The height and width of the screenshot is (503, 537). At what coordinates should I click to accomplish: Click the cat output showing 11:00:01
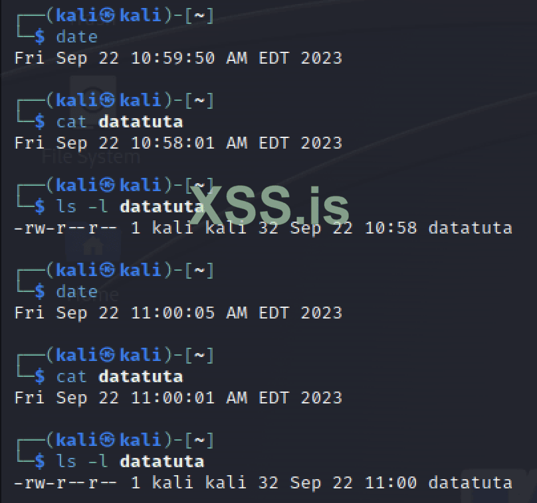click(178, 397)
